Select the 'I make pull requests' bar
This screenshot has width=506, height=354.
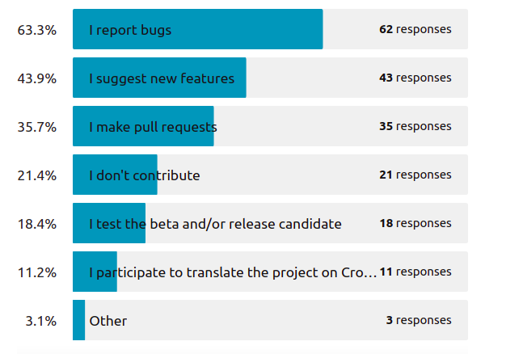270,126
